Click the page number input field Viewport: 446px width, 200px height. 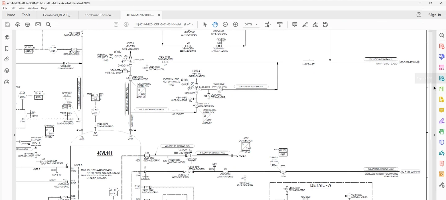point(158,24)
